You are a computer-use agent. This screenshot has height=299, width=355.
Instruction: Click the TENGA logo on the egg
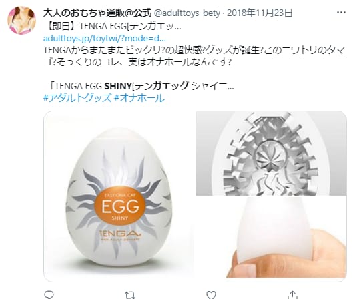click(120, 234)
